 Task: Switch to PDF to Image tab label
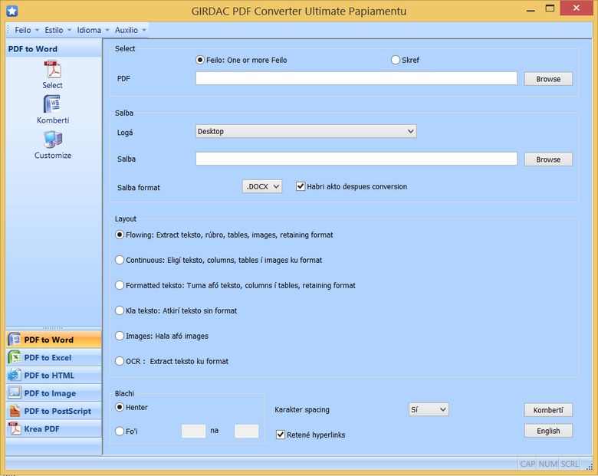[x=50, y=394]
